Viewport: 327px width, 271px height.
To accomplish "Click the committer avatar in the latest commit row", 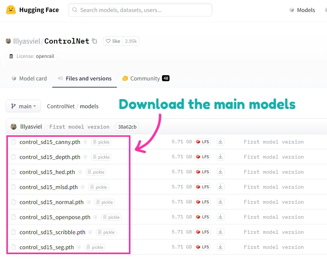I will (x=14, y=127).
